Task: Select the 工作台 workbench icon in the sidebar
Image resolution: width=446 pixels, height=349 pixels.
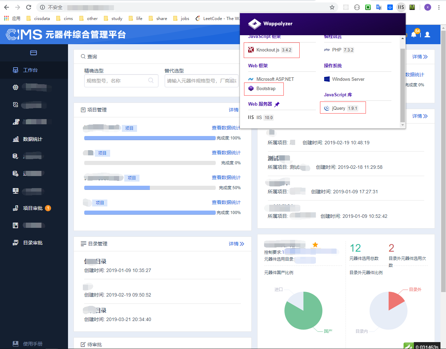Action: tap(16, 70)
